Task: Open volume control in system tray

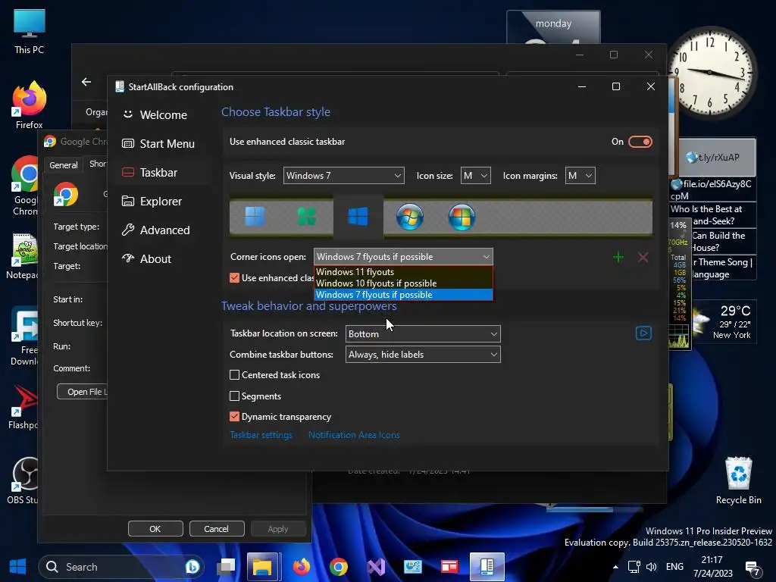Action: [651, 567]
